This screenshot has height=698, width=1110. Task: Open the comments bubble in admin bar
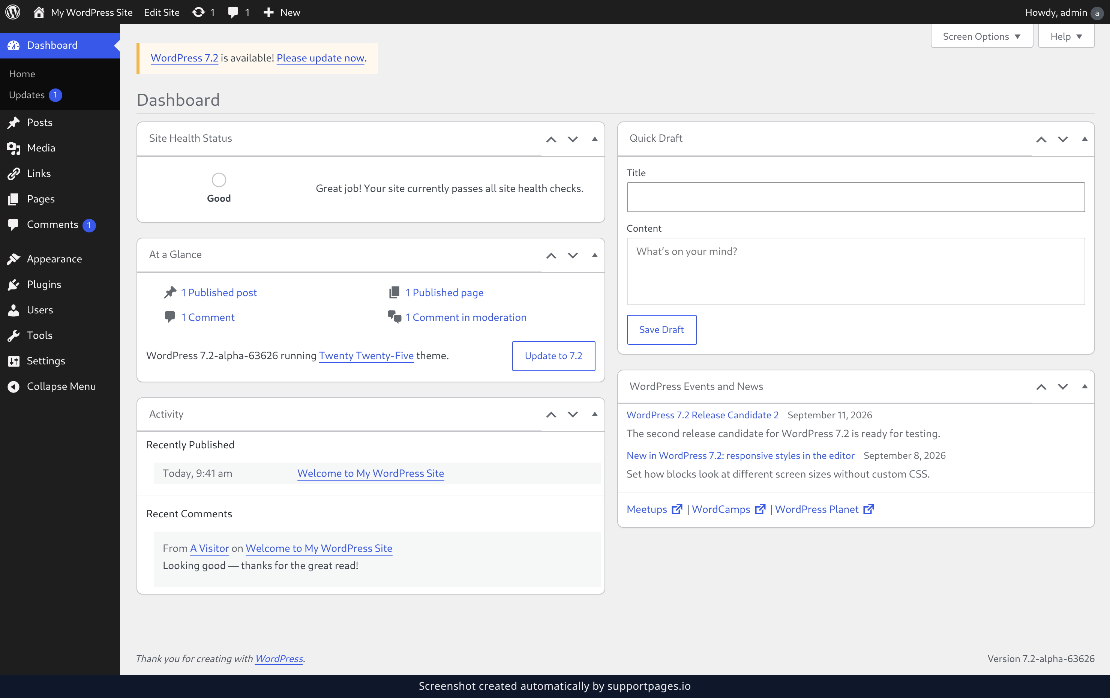click(x=233, y=12)
